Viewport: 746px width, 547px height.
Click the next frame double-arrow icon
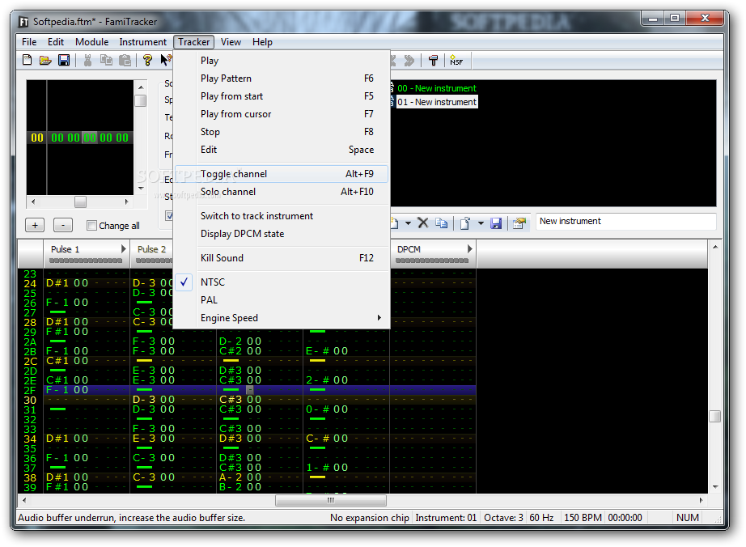tap(409, 61)
